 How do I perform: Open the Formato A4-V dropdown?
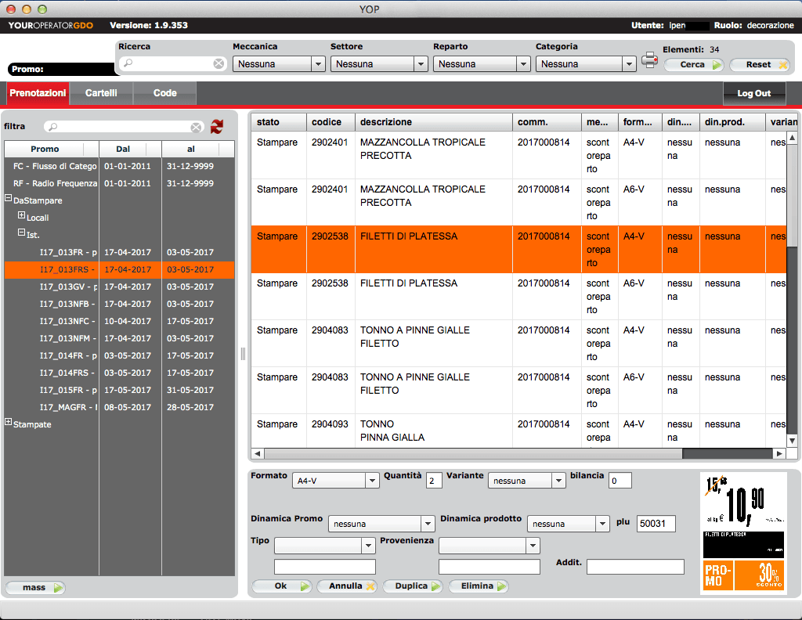373,481
